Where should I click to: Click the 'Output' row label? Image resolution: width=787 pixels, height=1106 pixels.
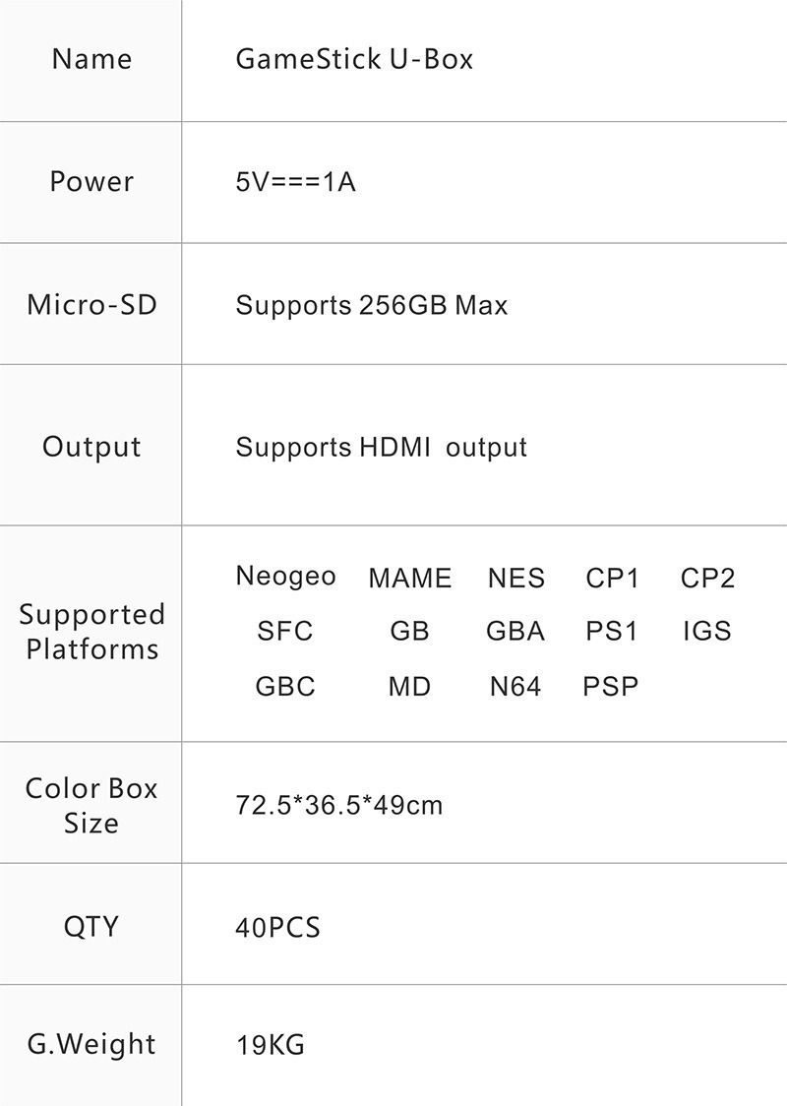coord(91,447)
